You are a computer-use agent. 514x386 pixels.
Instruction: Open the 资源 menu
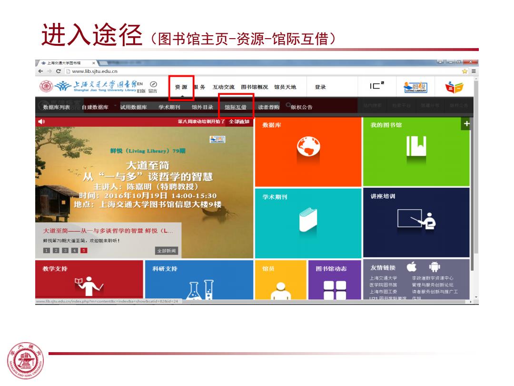pos(181,87)
